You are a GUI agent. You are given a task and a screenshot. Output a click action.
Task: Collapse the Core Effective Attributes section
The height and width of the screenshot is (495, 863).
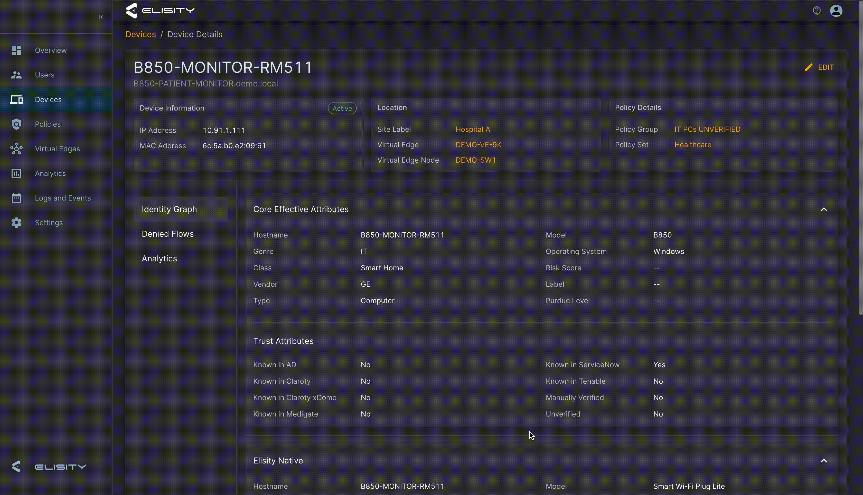pos(823,209)
